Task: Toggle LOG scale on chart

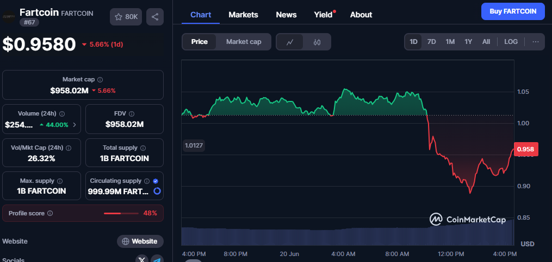Action: point(511,42)
